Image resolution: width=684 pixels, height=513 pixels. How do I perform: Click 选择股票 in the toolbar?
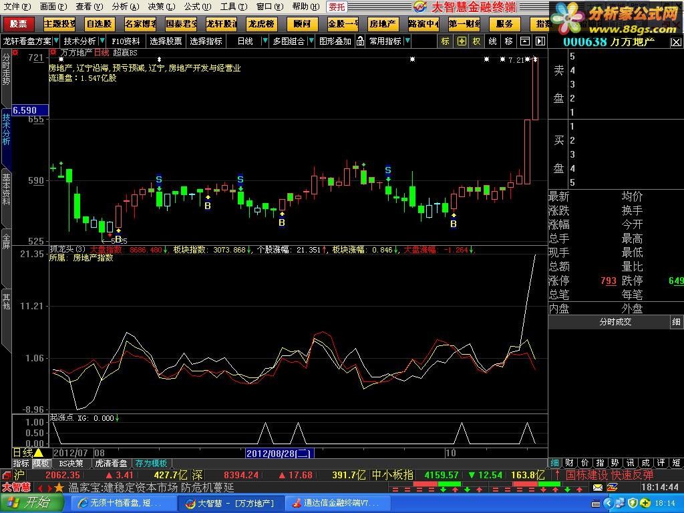click(x=166, y=41)
